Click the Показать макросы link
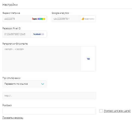 (x=13, y=118)
